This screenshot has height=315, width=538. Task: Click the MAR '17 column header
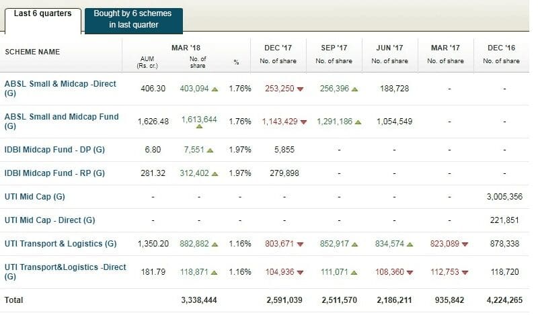[445, 48]
